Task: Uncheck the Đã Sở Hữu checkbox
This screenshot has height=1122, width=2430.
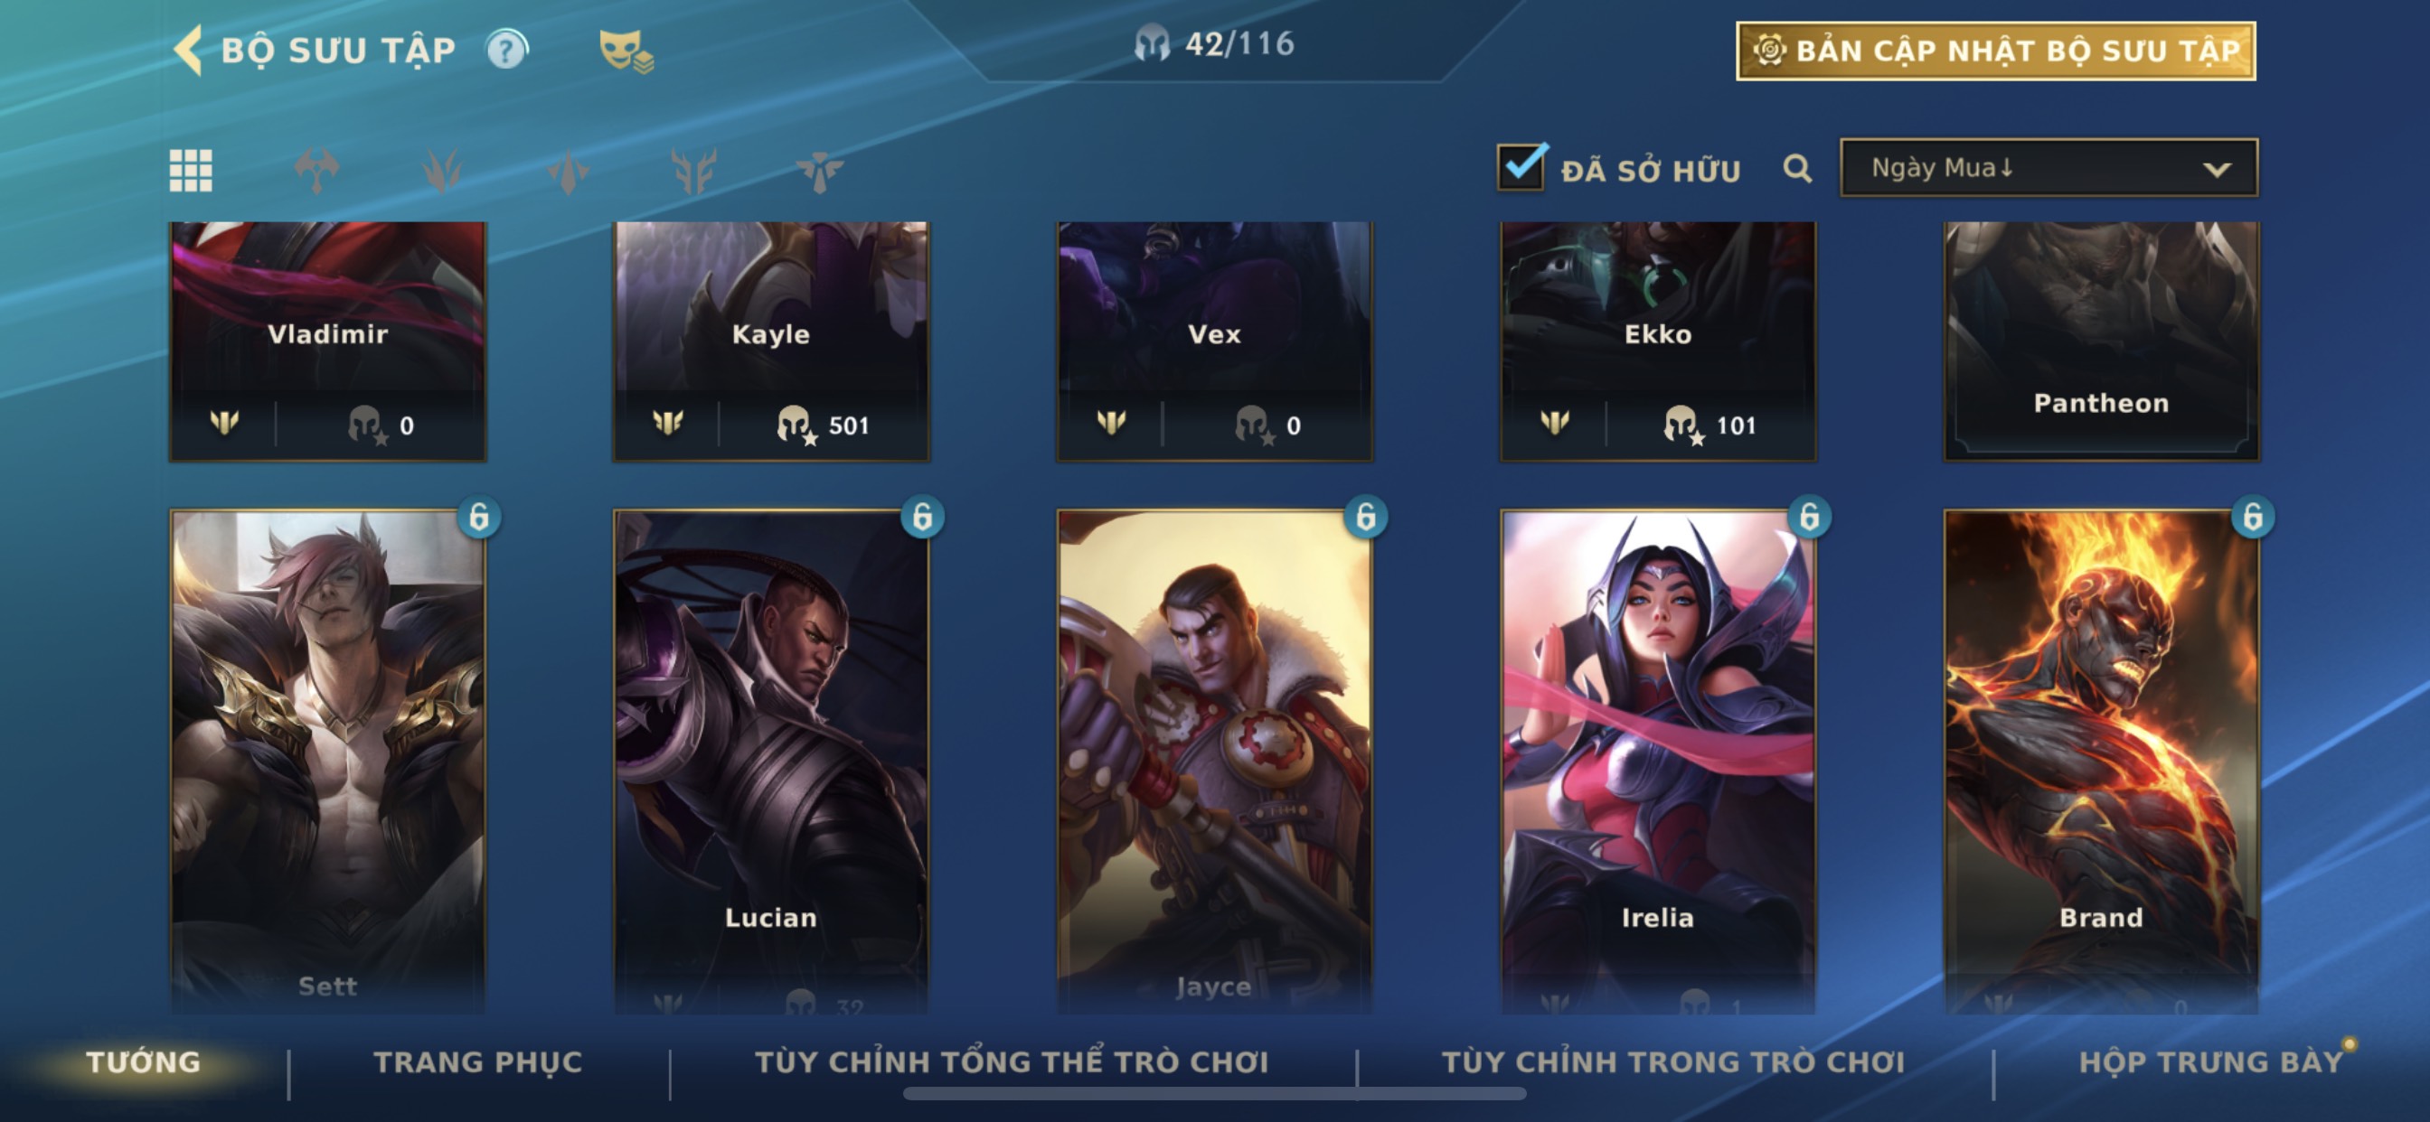Action: (1521, 167)
